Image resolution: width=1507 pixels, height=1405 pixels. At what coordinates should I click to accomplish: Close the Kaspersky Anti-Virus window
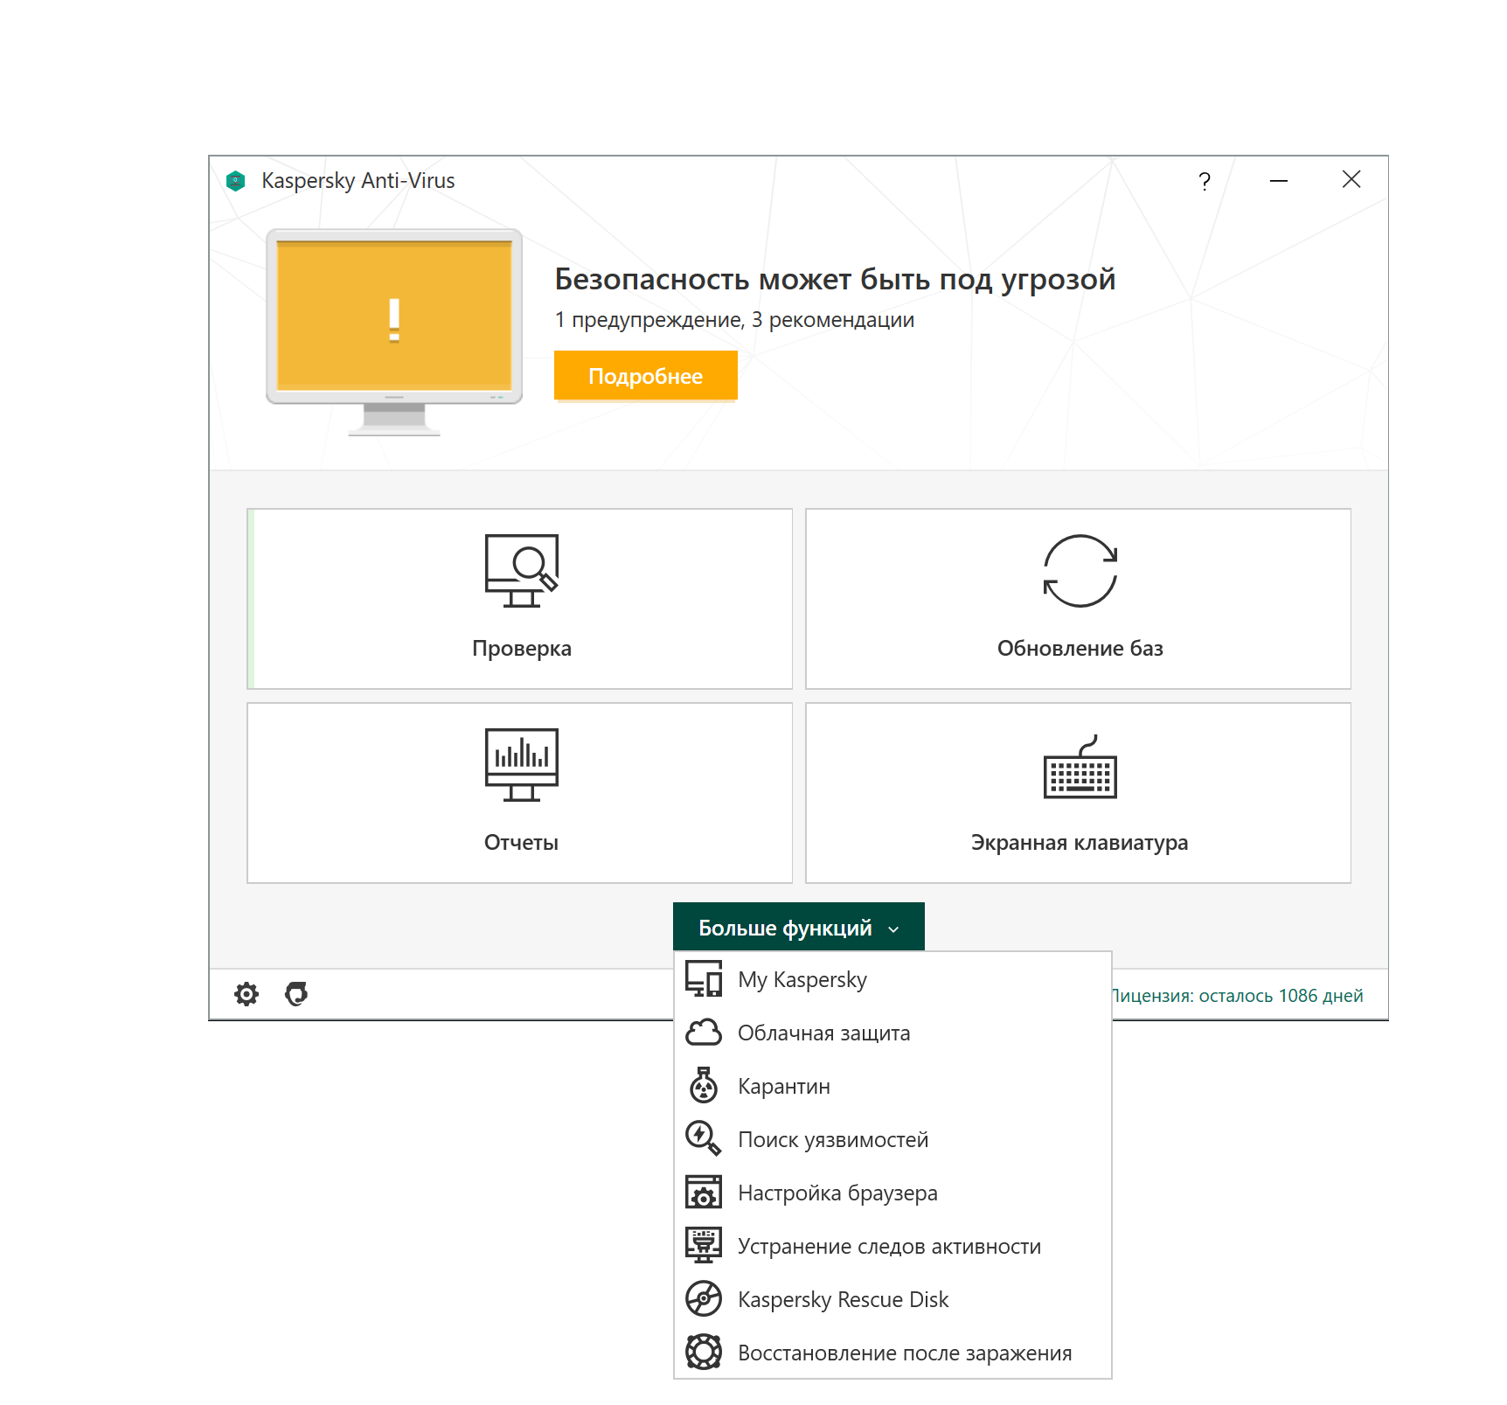[1351, 179]
